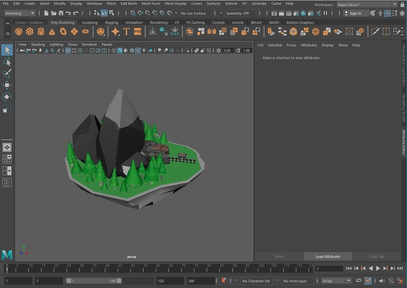Screen dimensions: 407x288
Task: Open scene with the folder icon
Action: point(54,13)
